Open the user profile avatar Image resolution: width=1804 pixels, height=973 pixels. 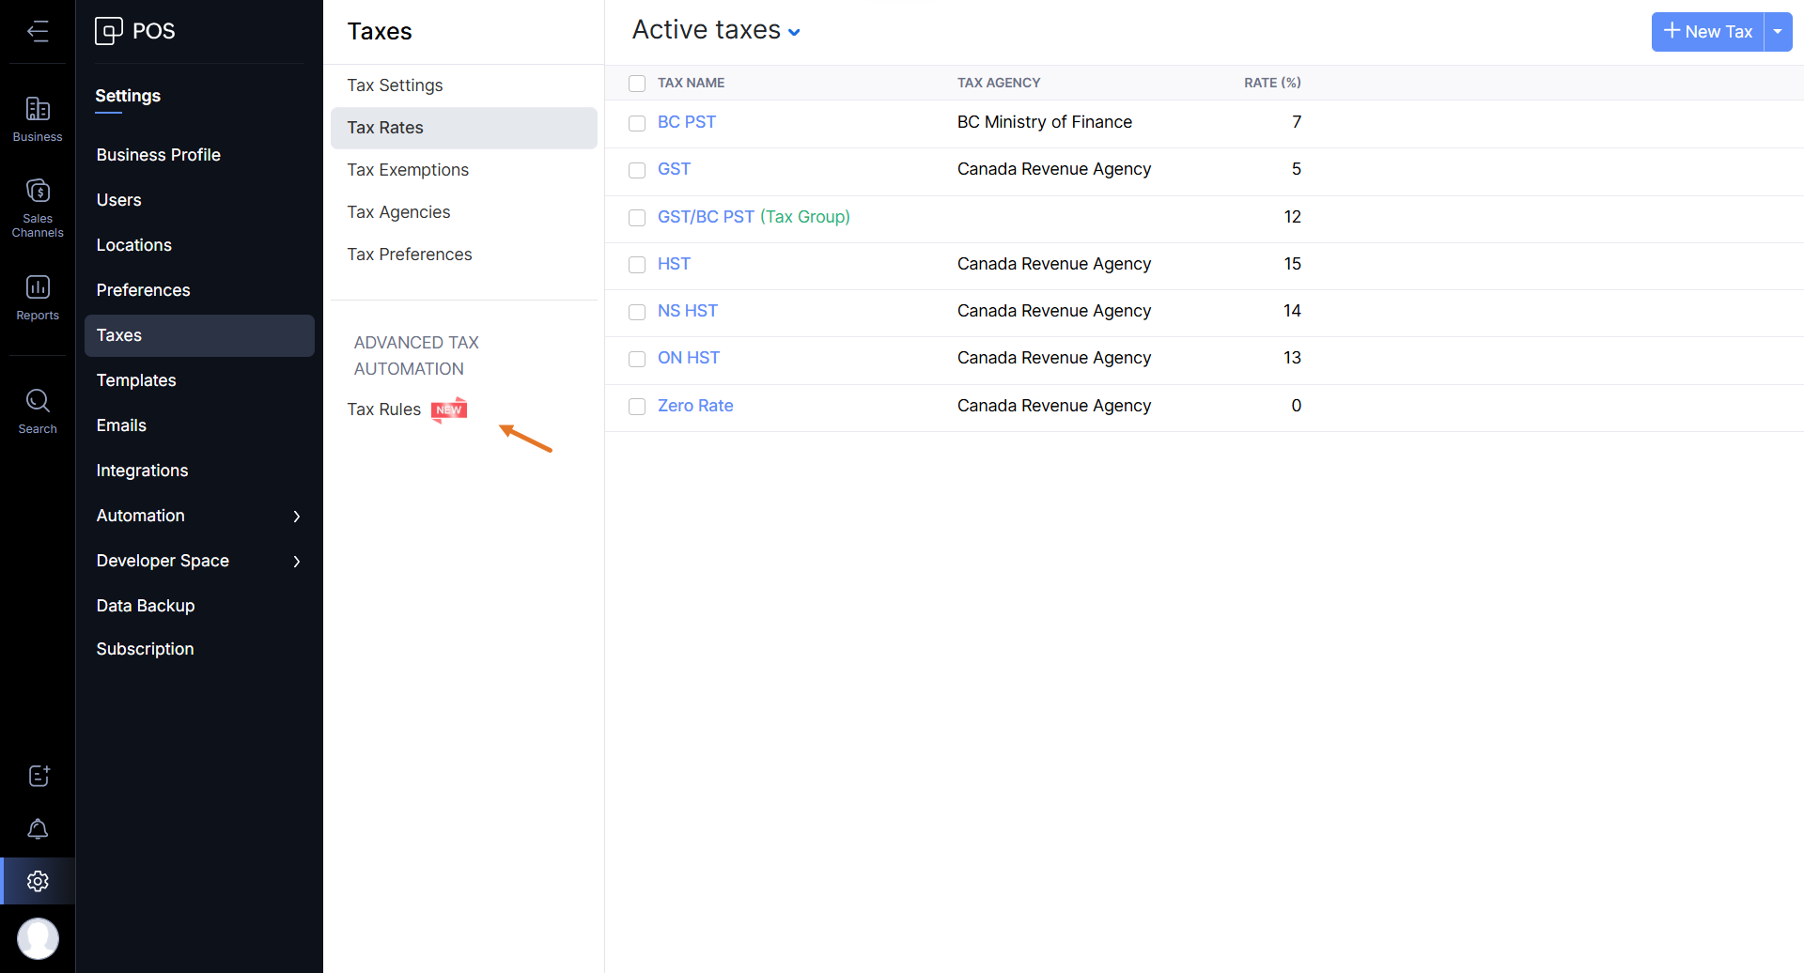[x=38, y=937]
